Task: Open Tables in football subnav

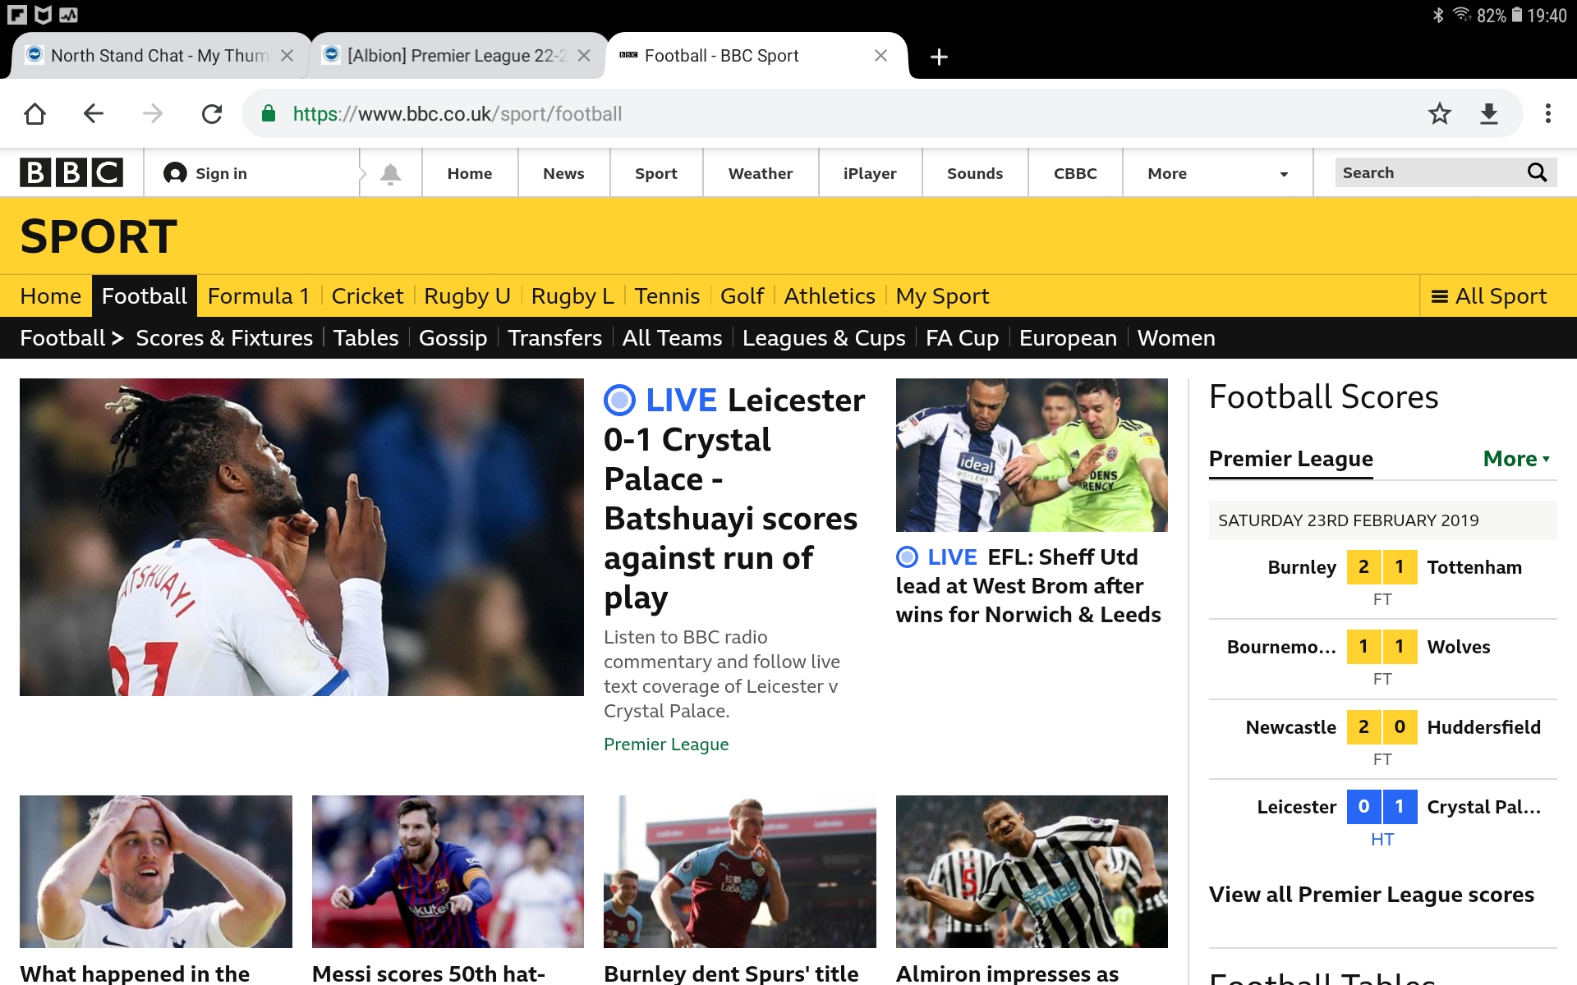Action: tap(366, 337)
